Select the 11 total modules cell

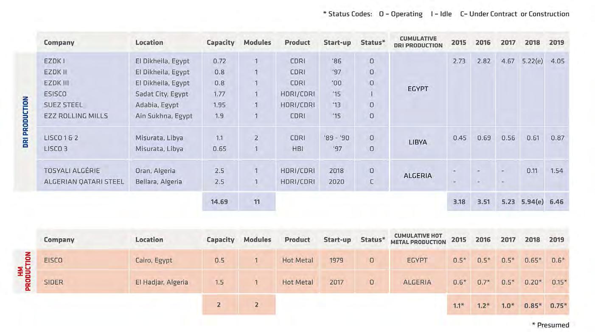257,202
